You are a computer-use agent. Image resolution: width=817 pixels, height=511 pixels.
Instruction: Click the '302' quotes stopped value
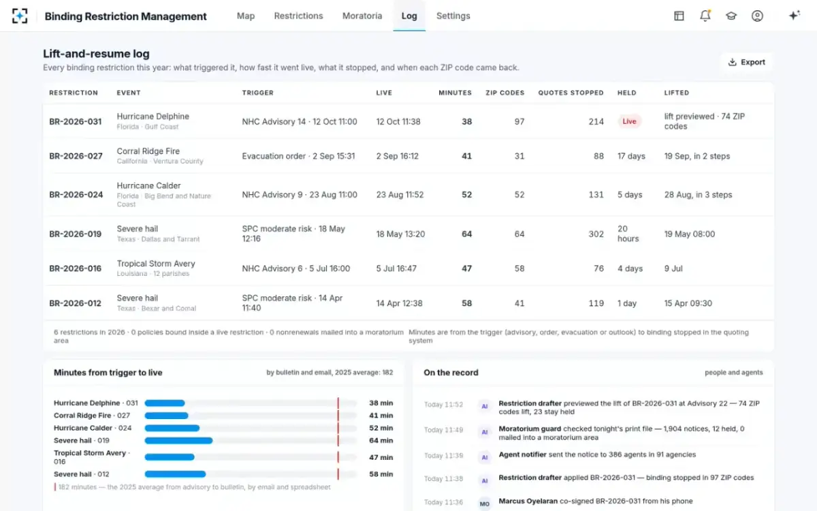coord(596,234)
